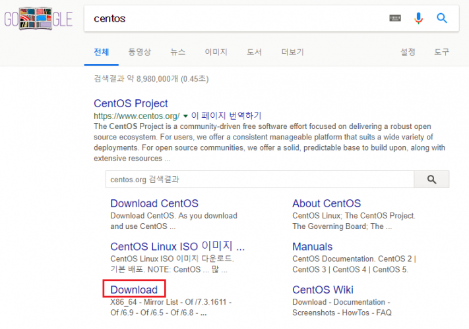Open CentOS Linux ISO 이미지 link
469x329 pixels.
pos(177,246)
